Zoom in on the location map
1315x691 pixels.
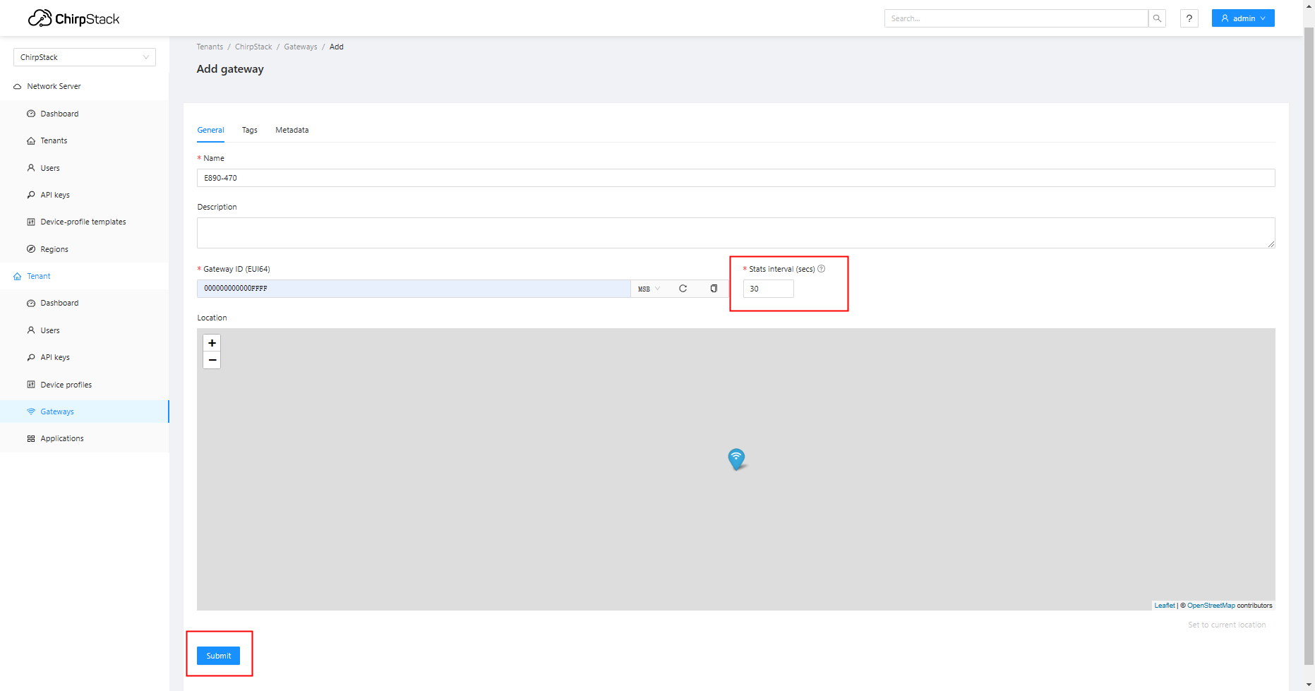pos(212,343)
